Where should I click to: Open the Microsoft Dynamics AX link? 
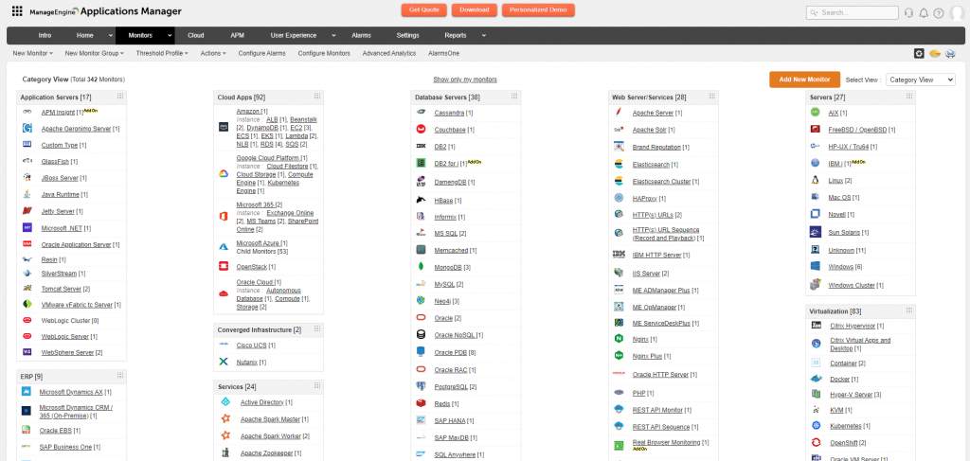tap(71, 393)
